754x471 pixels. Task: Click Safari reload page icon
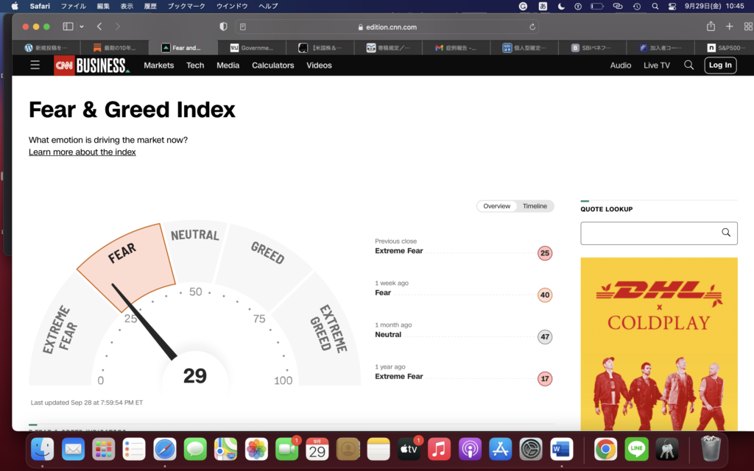coord(532,26)
